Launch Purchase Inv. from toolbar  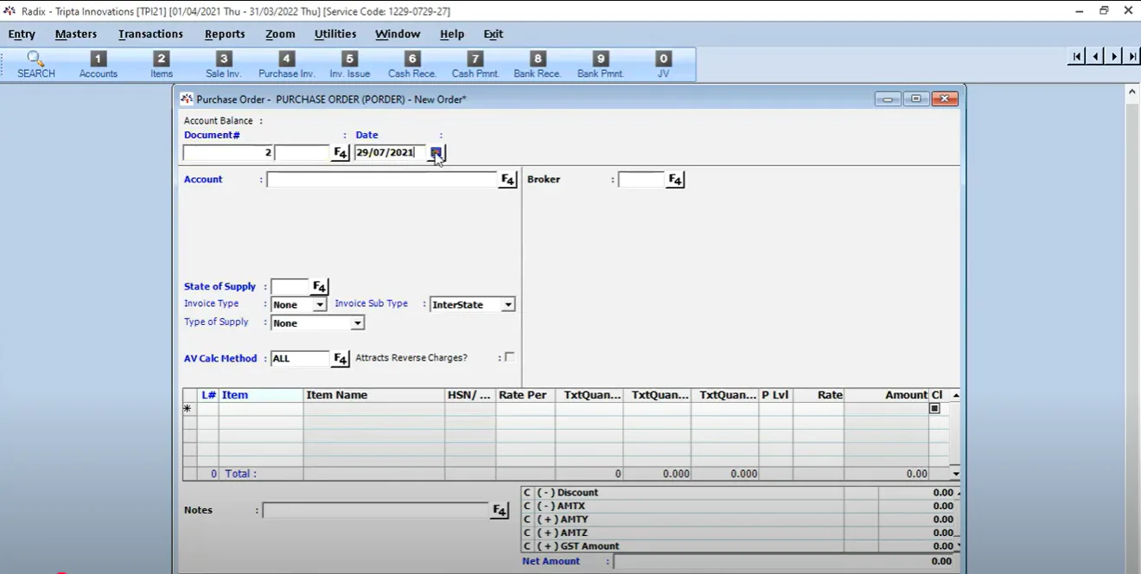pos(287,65)
